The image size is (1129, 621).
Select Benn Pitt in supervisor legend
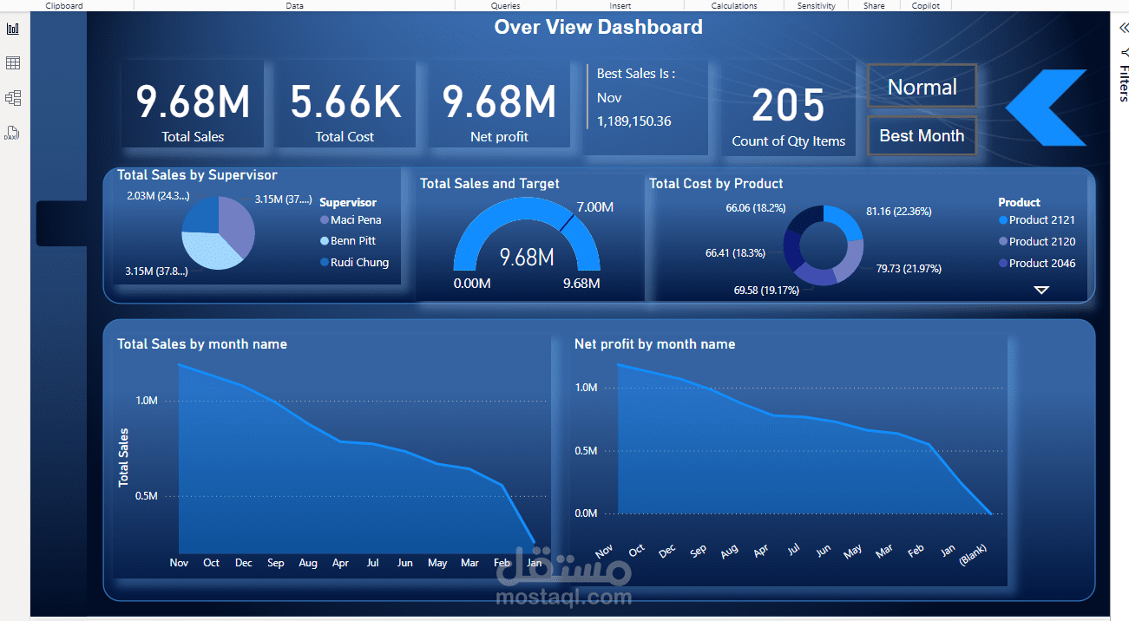pyautogui.click(x=348, y=240)
